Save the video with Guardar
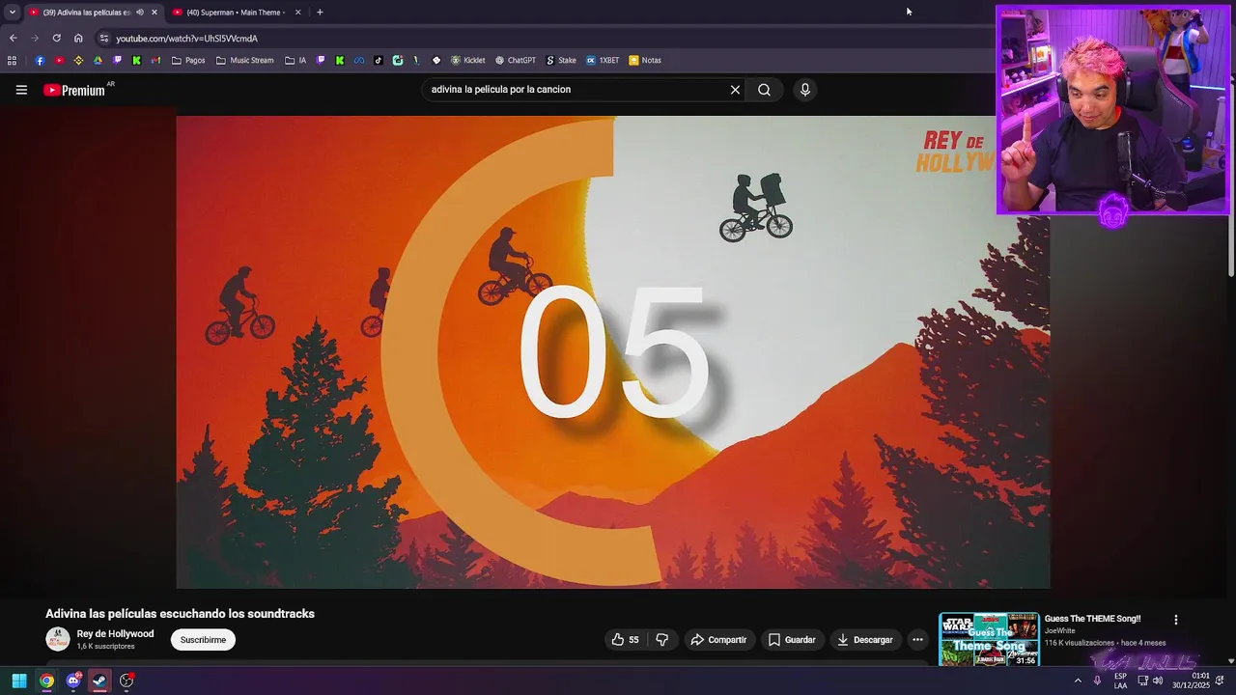Image resolution: width=1236 pixels, height=695 pixels. pyautogui.click(x=792, y=639)
